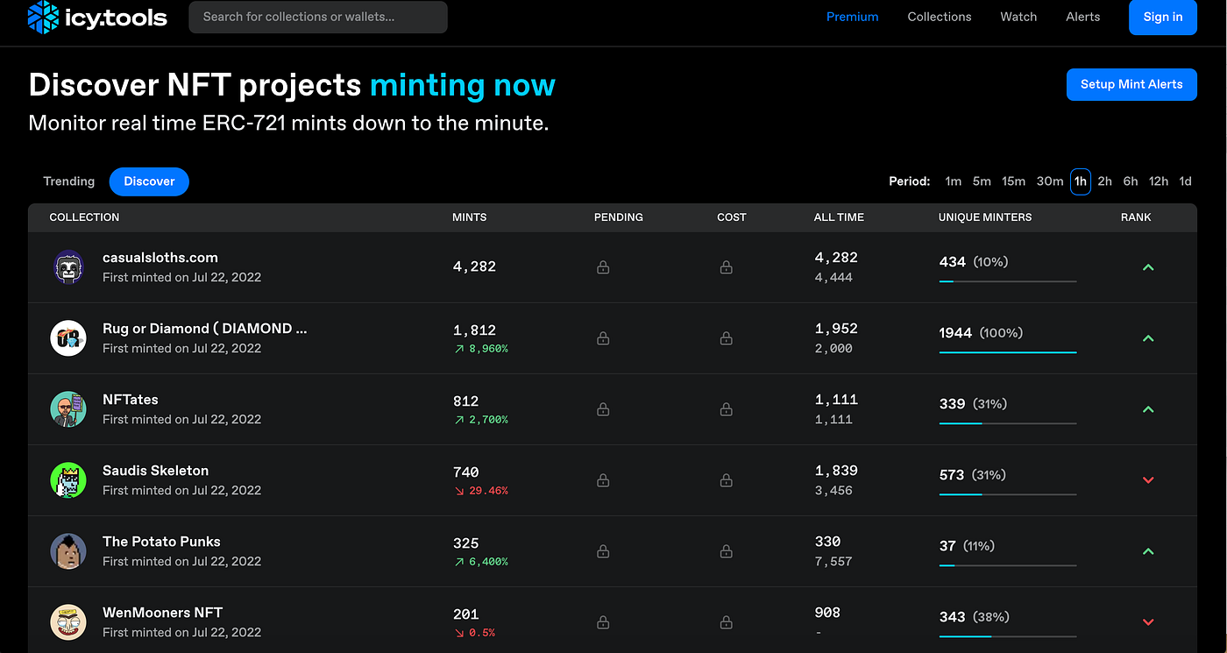Switch to the Trending tab

[x=69, y=181]
